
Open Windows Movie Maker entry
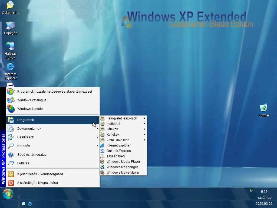pos(123,173)
